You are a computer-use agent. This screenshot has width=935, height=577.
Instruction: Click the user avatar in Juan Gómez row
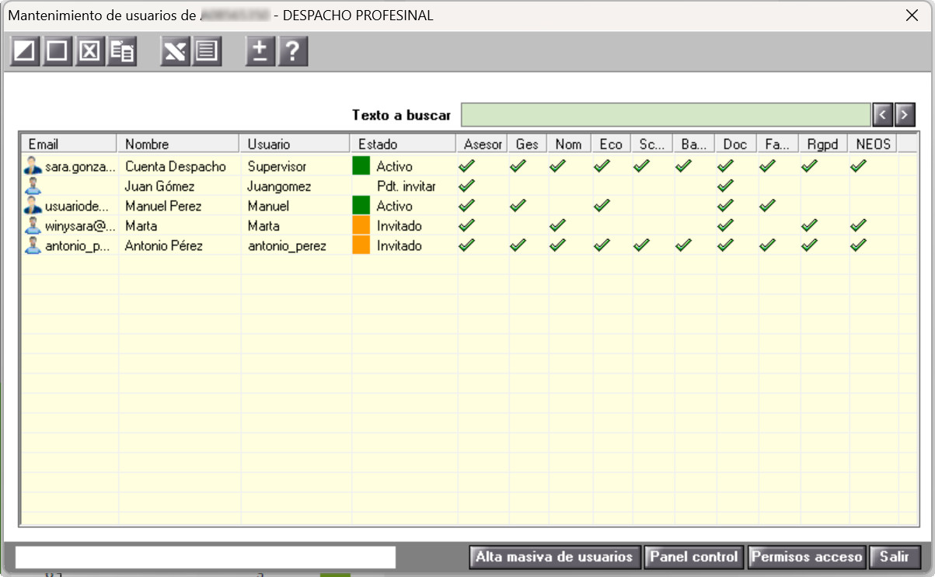point(33,186)
